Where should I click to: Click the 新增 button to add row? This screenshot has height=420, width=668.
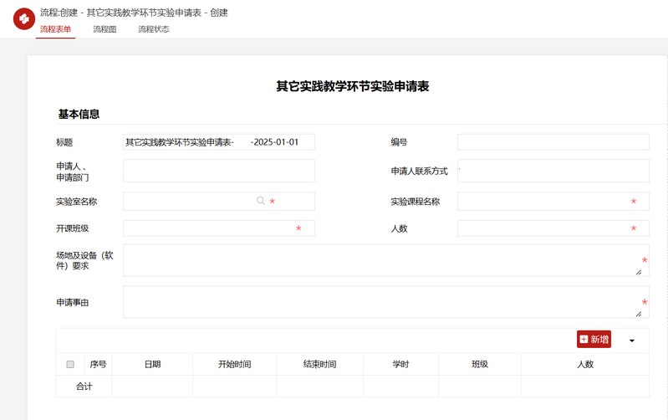point(594,339)
